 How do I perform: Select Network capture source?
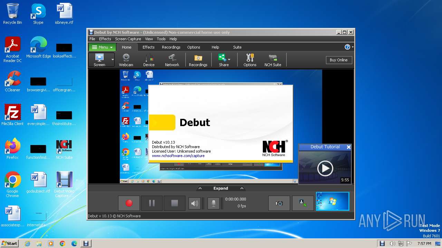[x=172, y=60]
